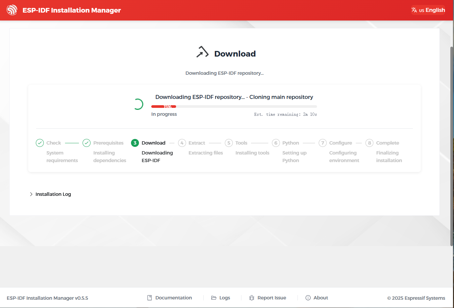Expand the Installation Log section
The width and height of the screenshot is (454, 308).
51,194
